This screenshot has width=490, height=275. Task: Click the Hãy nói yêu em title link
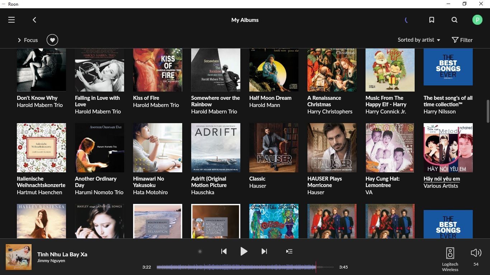click(442, 179)
